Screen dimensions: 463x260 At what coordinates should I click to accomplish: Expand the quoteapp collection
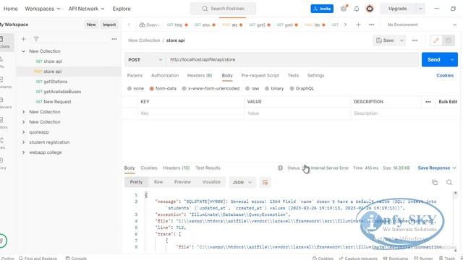tap(23, 132)
